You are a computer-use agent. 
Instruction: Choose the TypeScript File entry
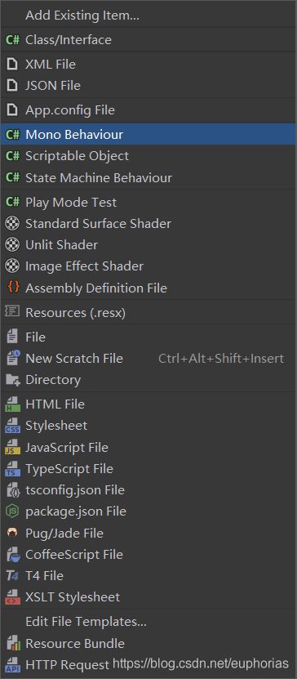click(148, 468)
